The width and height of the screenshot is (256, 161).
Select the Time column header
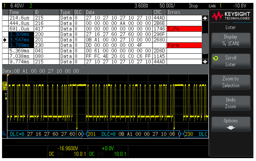[x=21, y=12]
